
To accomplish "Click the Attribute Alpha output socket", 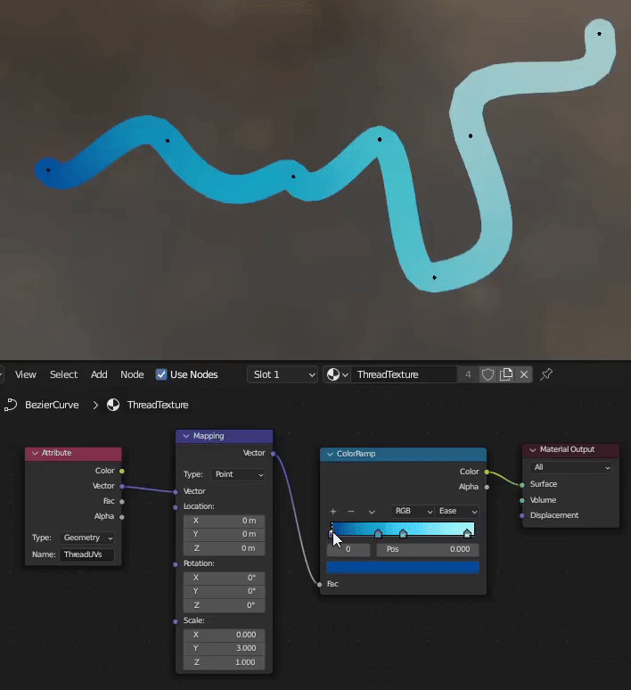I will tap(122, 517).
